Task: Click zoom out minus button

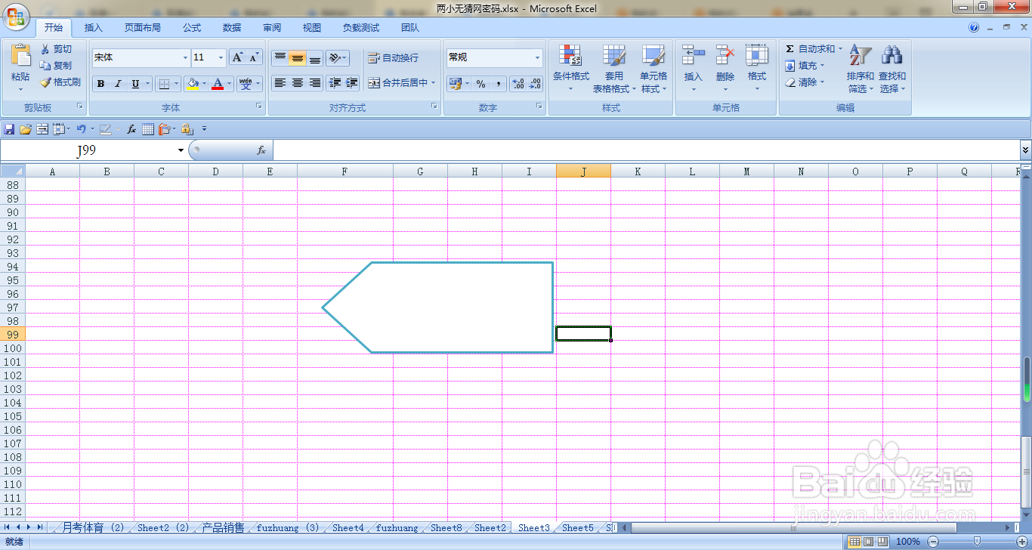Action: [933, 541]
